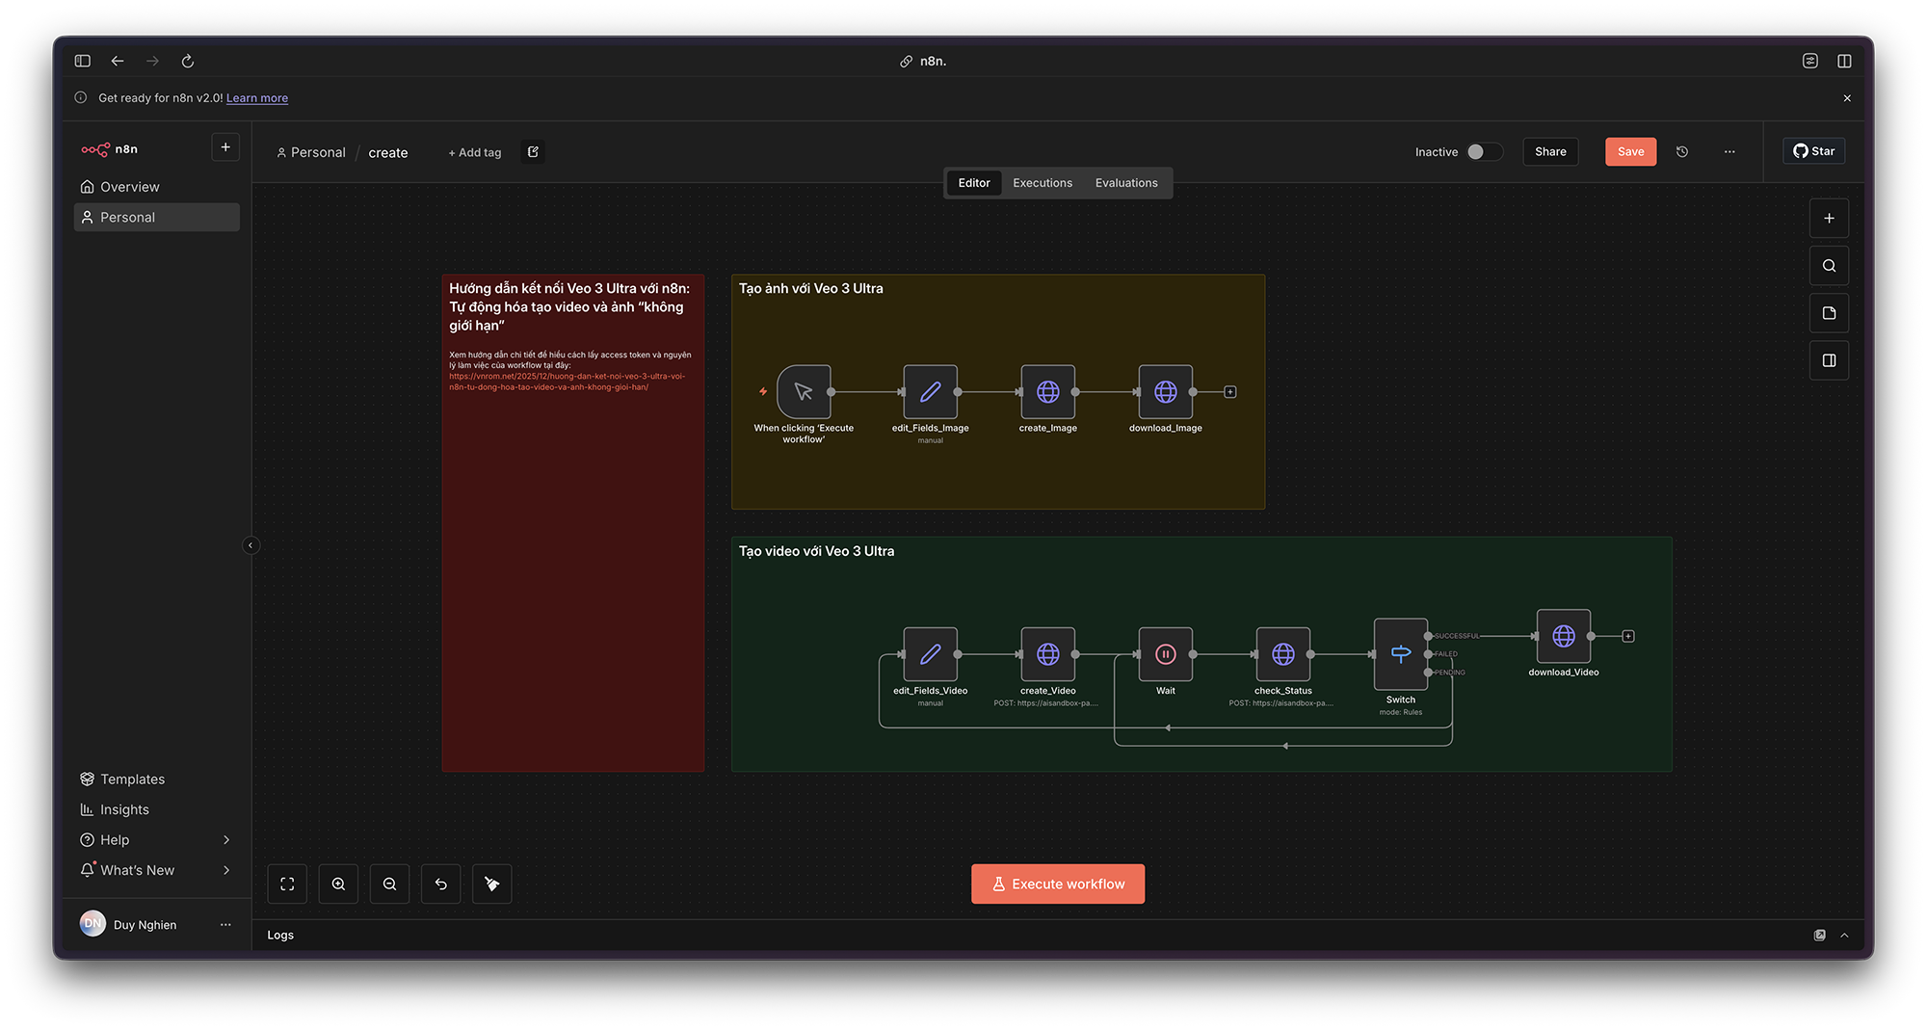This screenshot has width=1927, height=1030.
Task: Collapse the left sidebar with arrow handle
Action: point(251,545)
